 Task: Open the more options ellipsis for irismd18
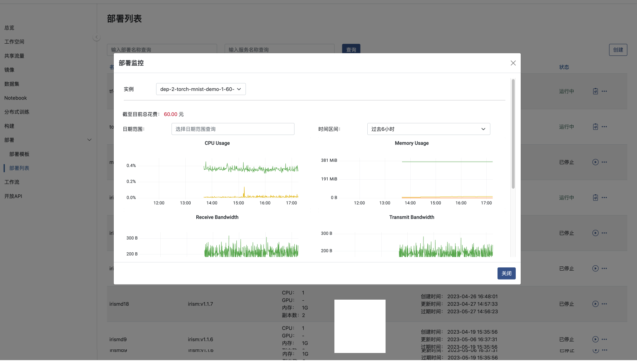[604, 304]
